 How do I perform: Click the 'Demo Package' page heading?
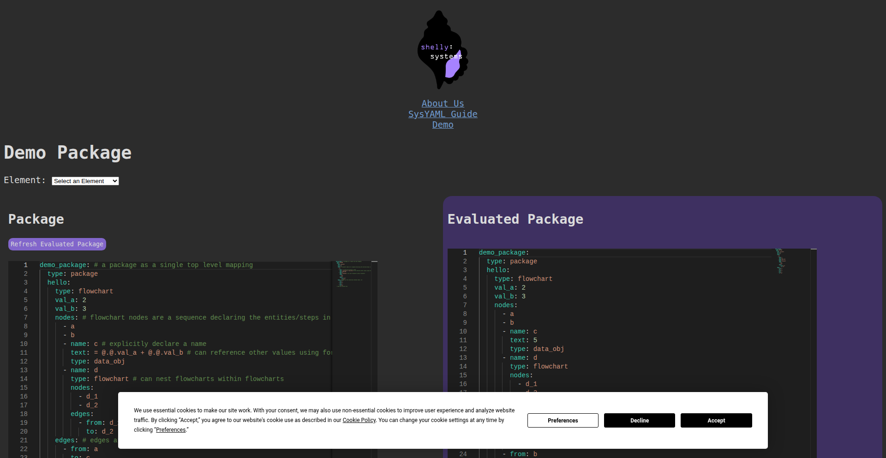[x=68, y=153]
